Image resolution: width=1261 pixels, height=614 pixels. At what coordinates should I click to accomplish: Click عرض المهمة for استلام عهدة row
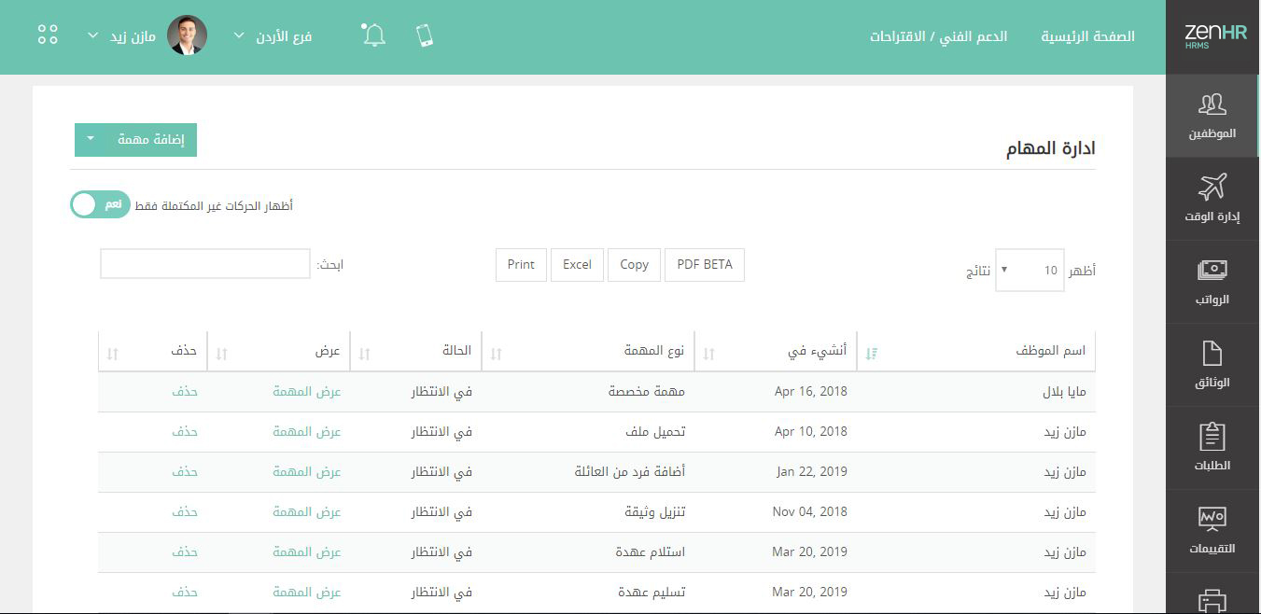pos(307,552)
